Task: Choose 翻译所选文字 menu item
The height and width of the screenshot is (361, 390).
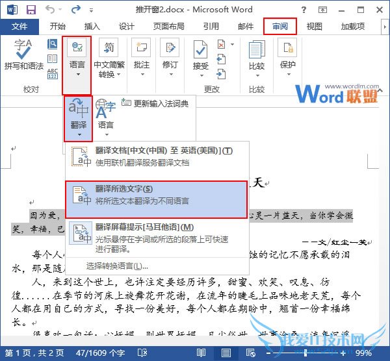Action: [157, 200]
